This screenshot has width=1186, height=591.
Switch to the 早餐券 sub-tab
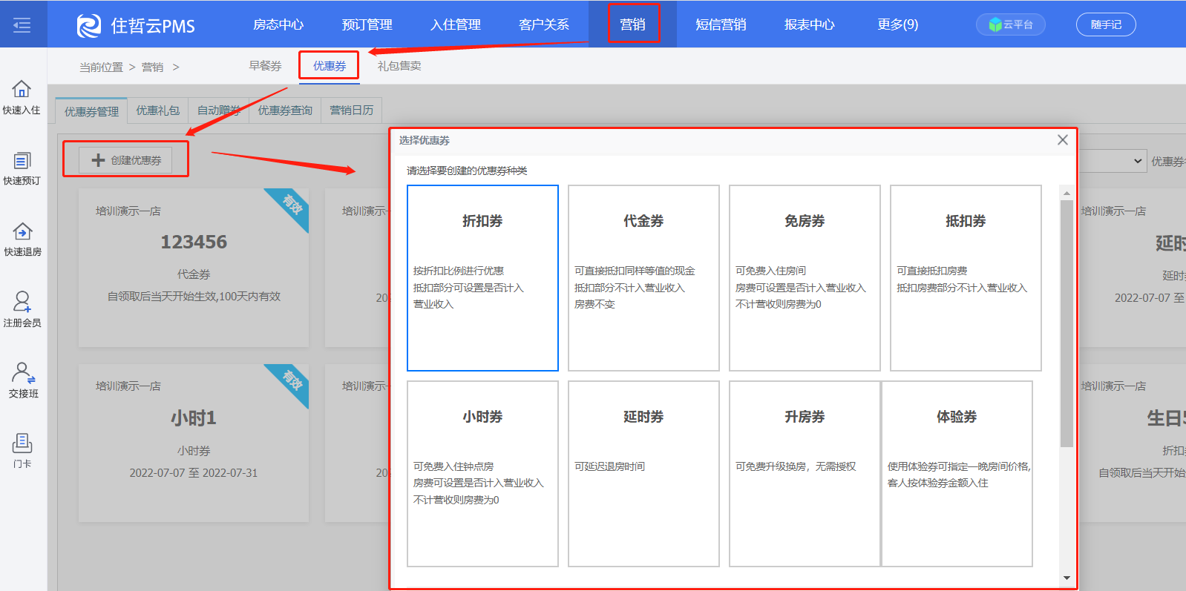point(265,65)
